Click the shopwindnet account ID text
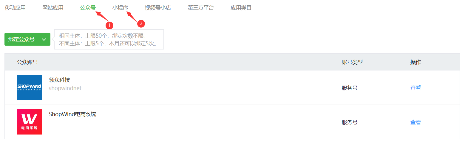This screenshot has height=144, width=465. [65, 88]
